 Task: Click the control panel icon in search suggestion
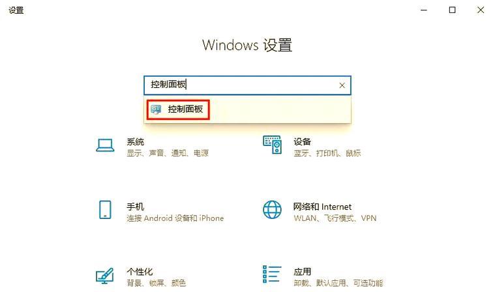tap(156, 109)
